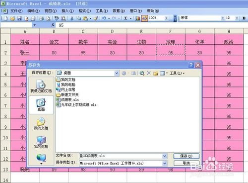Expand the 文件名 dropdown arrow
This screenshot has height=183, width=248.
coord(165,156)
